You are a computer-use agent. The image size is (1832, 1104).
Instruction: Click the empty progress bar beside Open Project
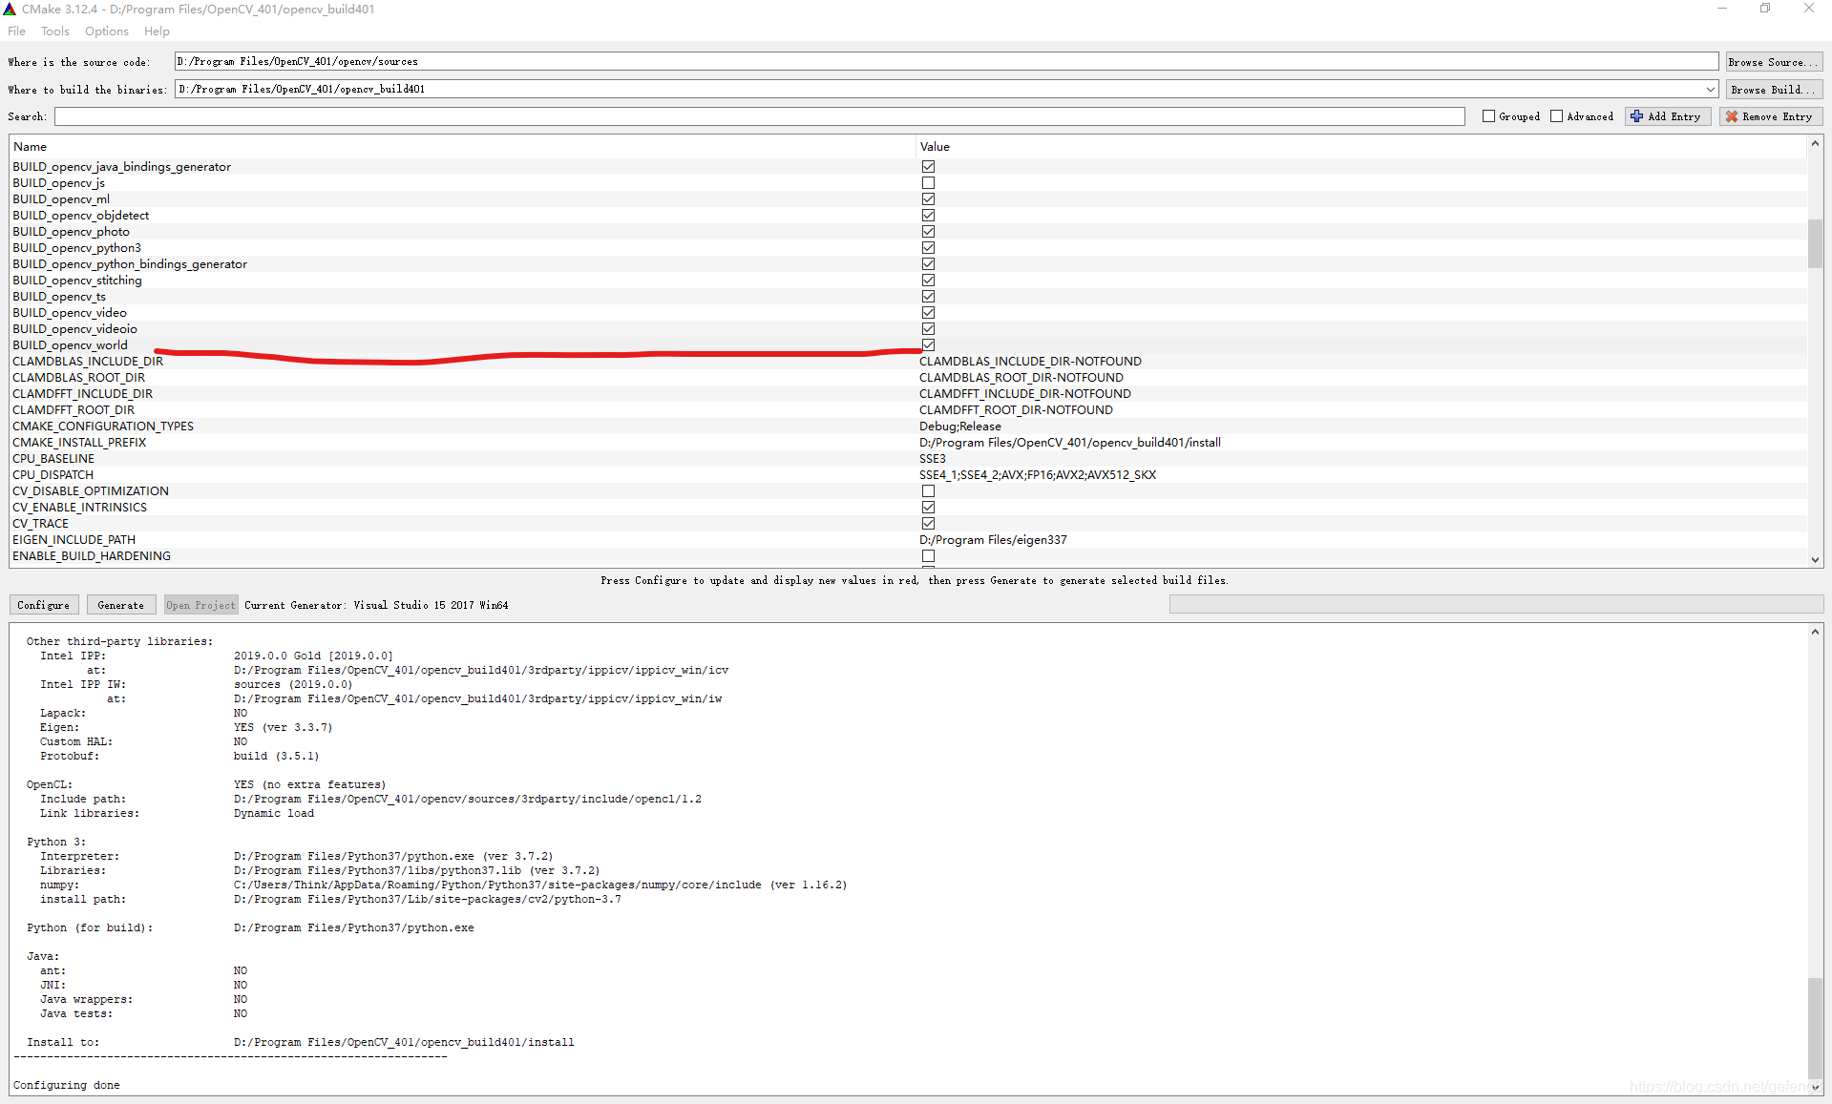[1496, 605]
